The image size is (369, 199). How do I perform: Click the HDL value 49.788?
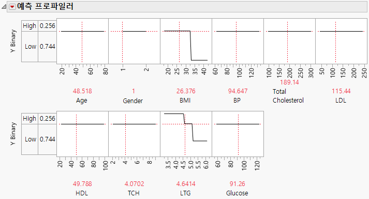pos(82,183)
